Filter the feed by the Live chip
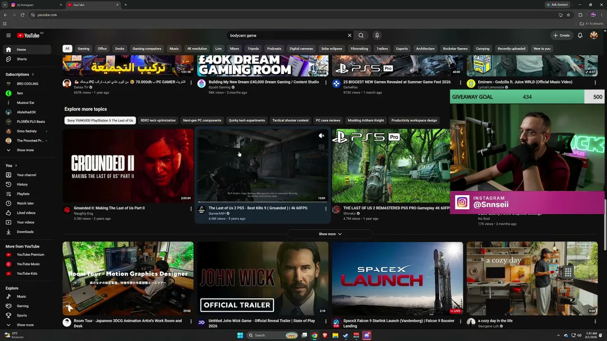This screenshot has width=607, height=341. click(218, 49)
